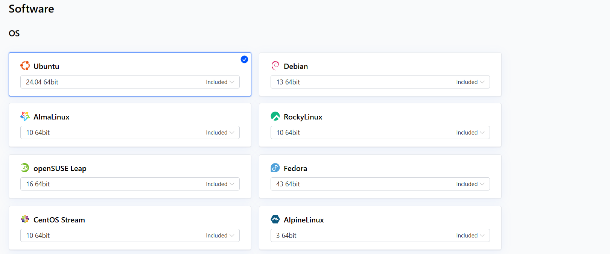Click the 'Included' text in CentOS Stream row
This screenshot has width=610, height=254.
(217, 235)
